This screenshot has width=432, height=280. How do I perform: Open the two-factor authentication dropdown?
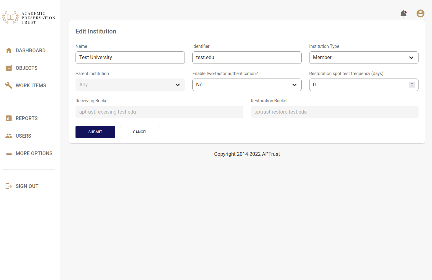tap(247, 85)
